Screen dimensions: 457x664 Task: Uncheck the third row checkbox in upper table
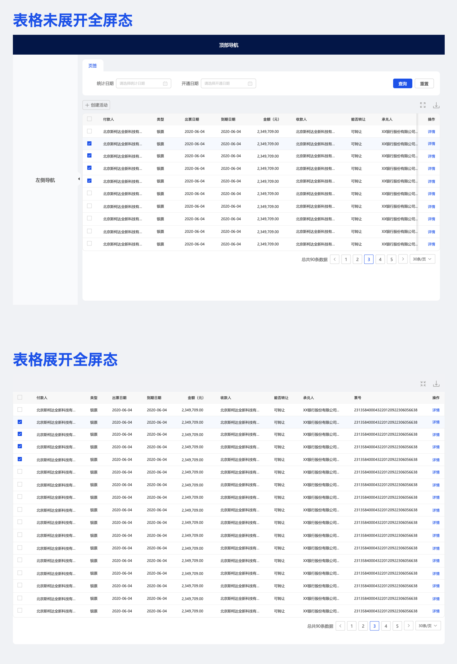tap(89, 155)
